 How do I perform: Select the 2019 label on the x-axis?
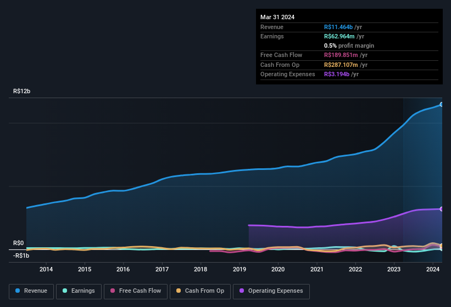click(240, 269)
